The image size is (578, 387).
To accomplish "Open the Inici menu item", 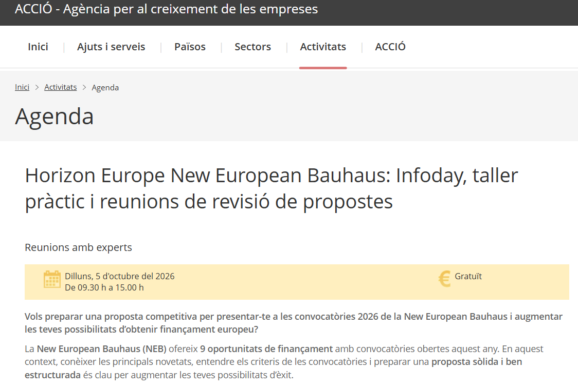I will pos(38,47).
